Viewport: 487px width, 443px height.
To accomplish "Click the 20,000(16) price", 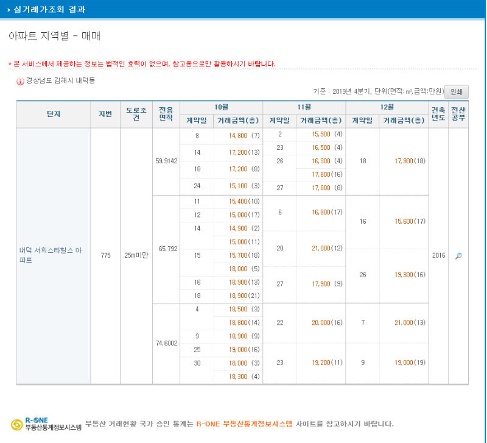I will point(327,323).
